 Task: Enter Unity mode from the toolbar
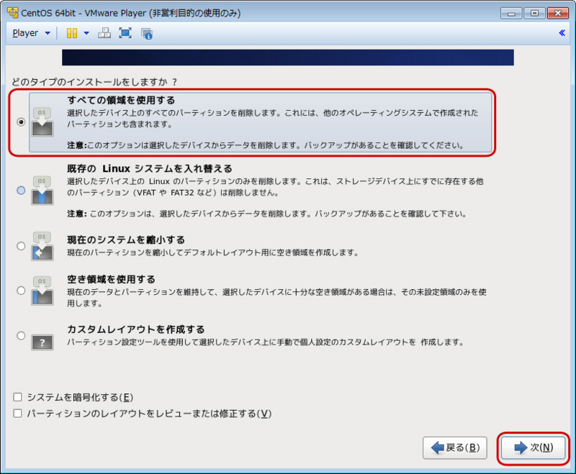click(105, 32)
